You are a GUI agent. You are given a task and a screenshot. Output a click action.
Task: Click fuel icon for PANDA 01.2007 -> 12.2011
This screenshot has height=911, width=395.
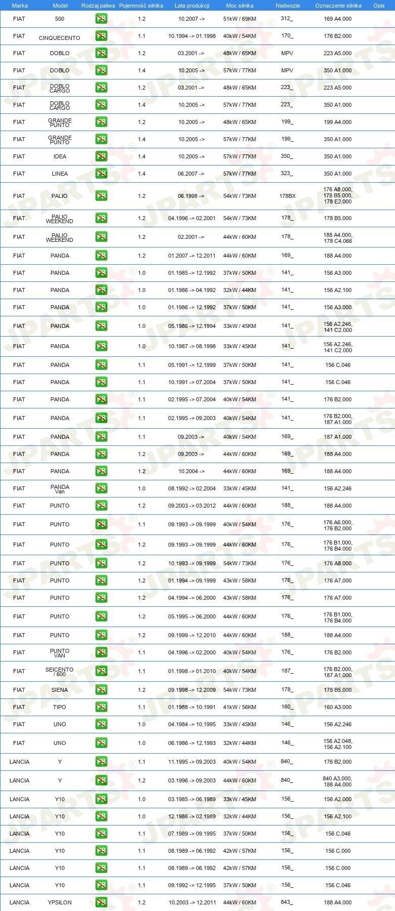(102, 256)
